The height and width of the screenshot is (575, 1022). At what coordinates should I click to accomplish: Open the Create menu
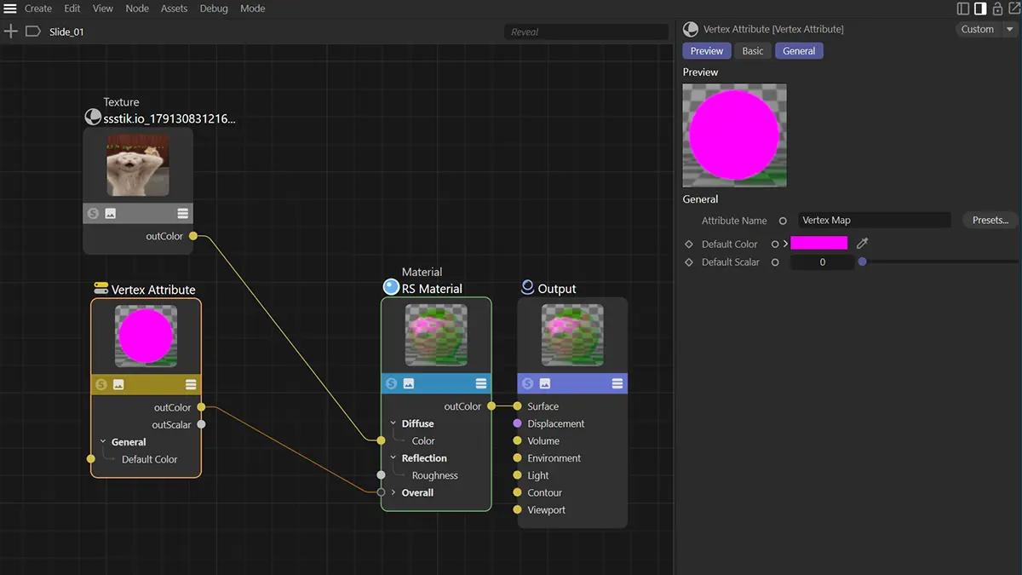[38, 9]
